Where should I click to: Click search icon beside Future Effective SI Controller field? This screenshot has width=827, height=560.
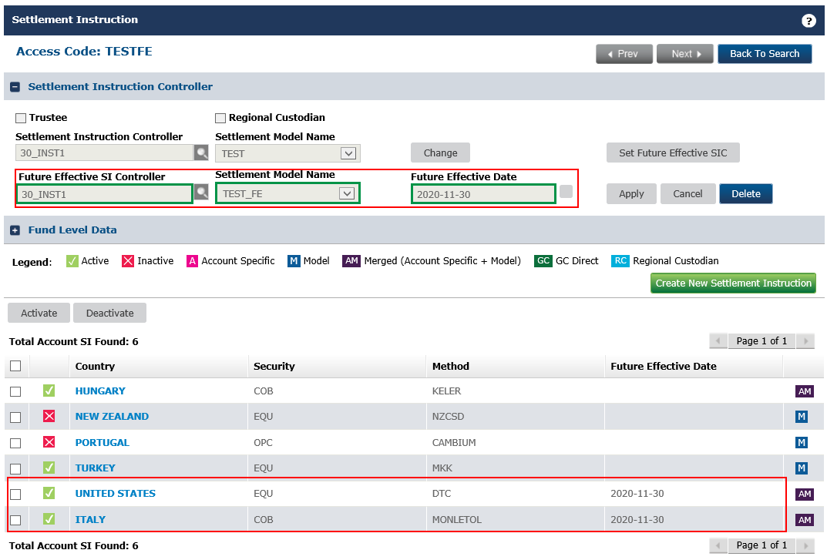click(201, 192)
